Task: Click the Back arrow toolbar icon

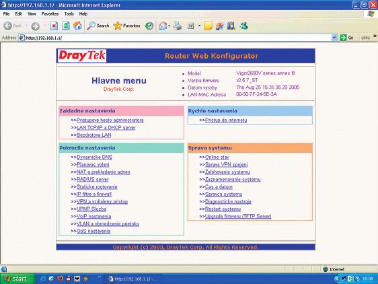Action: tap(7, 26)
